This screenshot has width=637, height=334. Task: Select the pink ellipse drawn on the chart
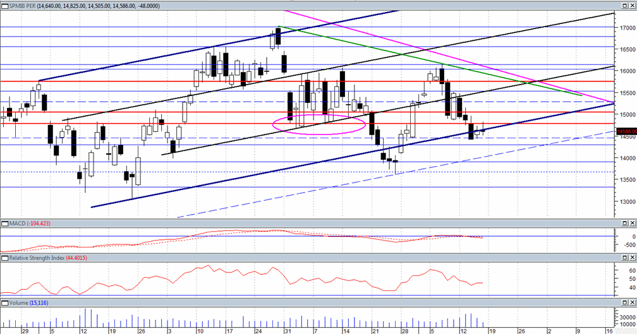click(319, 124)
